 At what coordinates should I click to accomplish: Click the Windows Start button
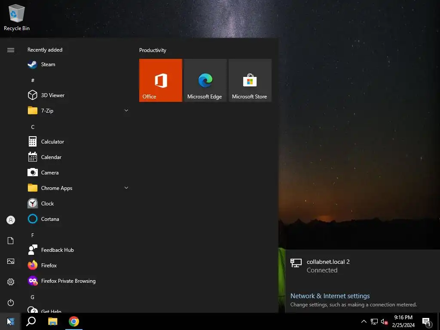coord(10,321)
